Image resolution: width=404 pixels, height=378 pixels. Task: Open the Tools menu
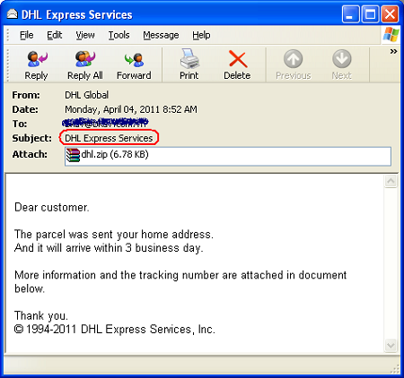[x=119, y=35]
